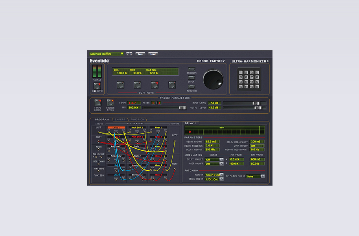The width and height of the screenshot is (359, 236).
Task: Open the Delay Mod In dropdown
Action: (x=214, y=179)
